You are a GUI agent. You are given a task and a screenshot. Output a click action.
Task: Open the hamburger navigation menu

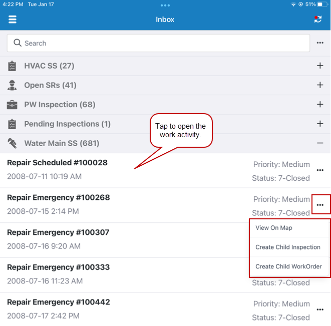click(x=13, y=20)
